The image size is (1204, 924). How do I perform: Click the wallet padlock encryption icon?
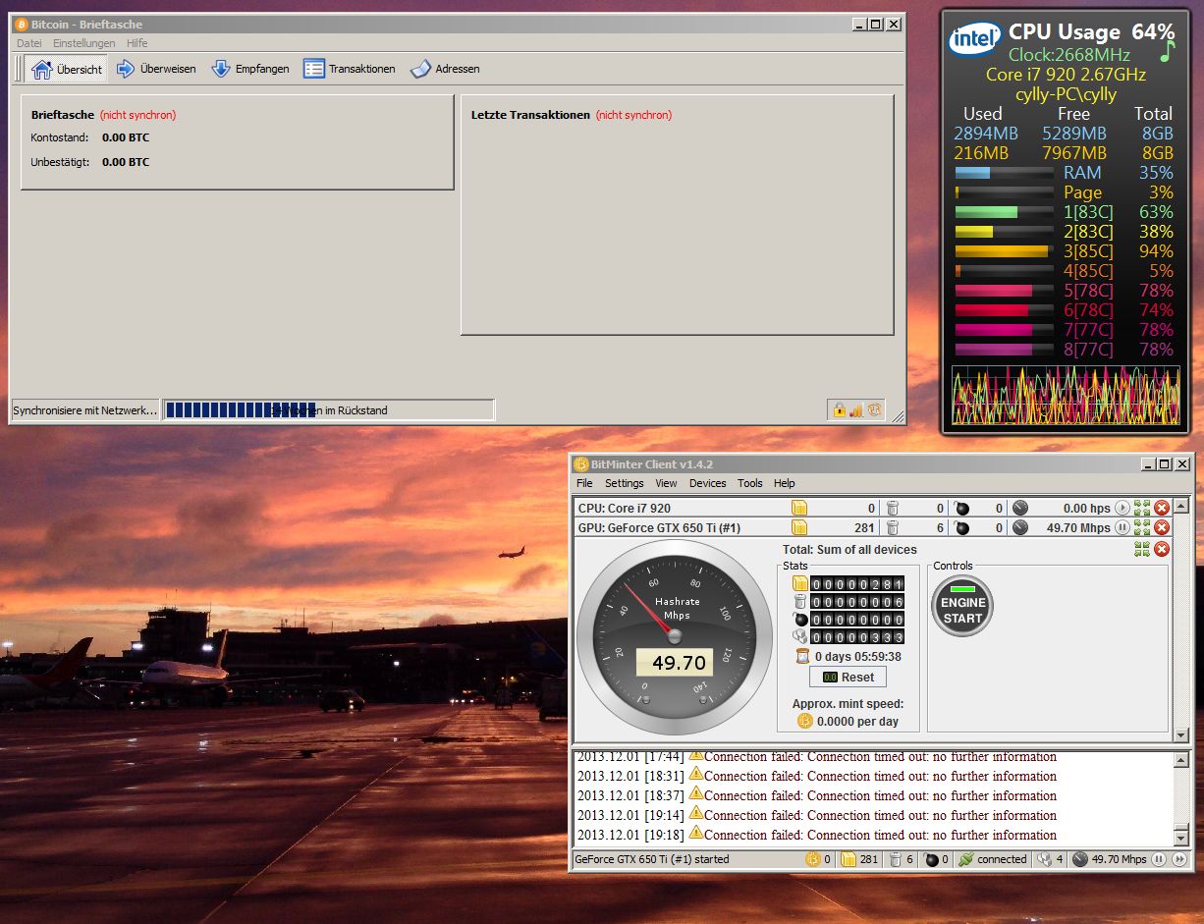[x=840, y=410]
